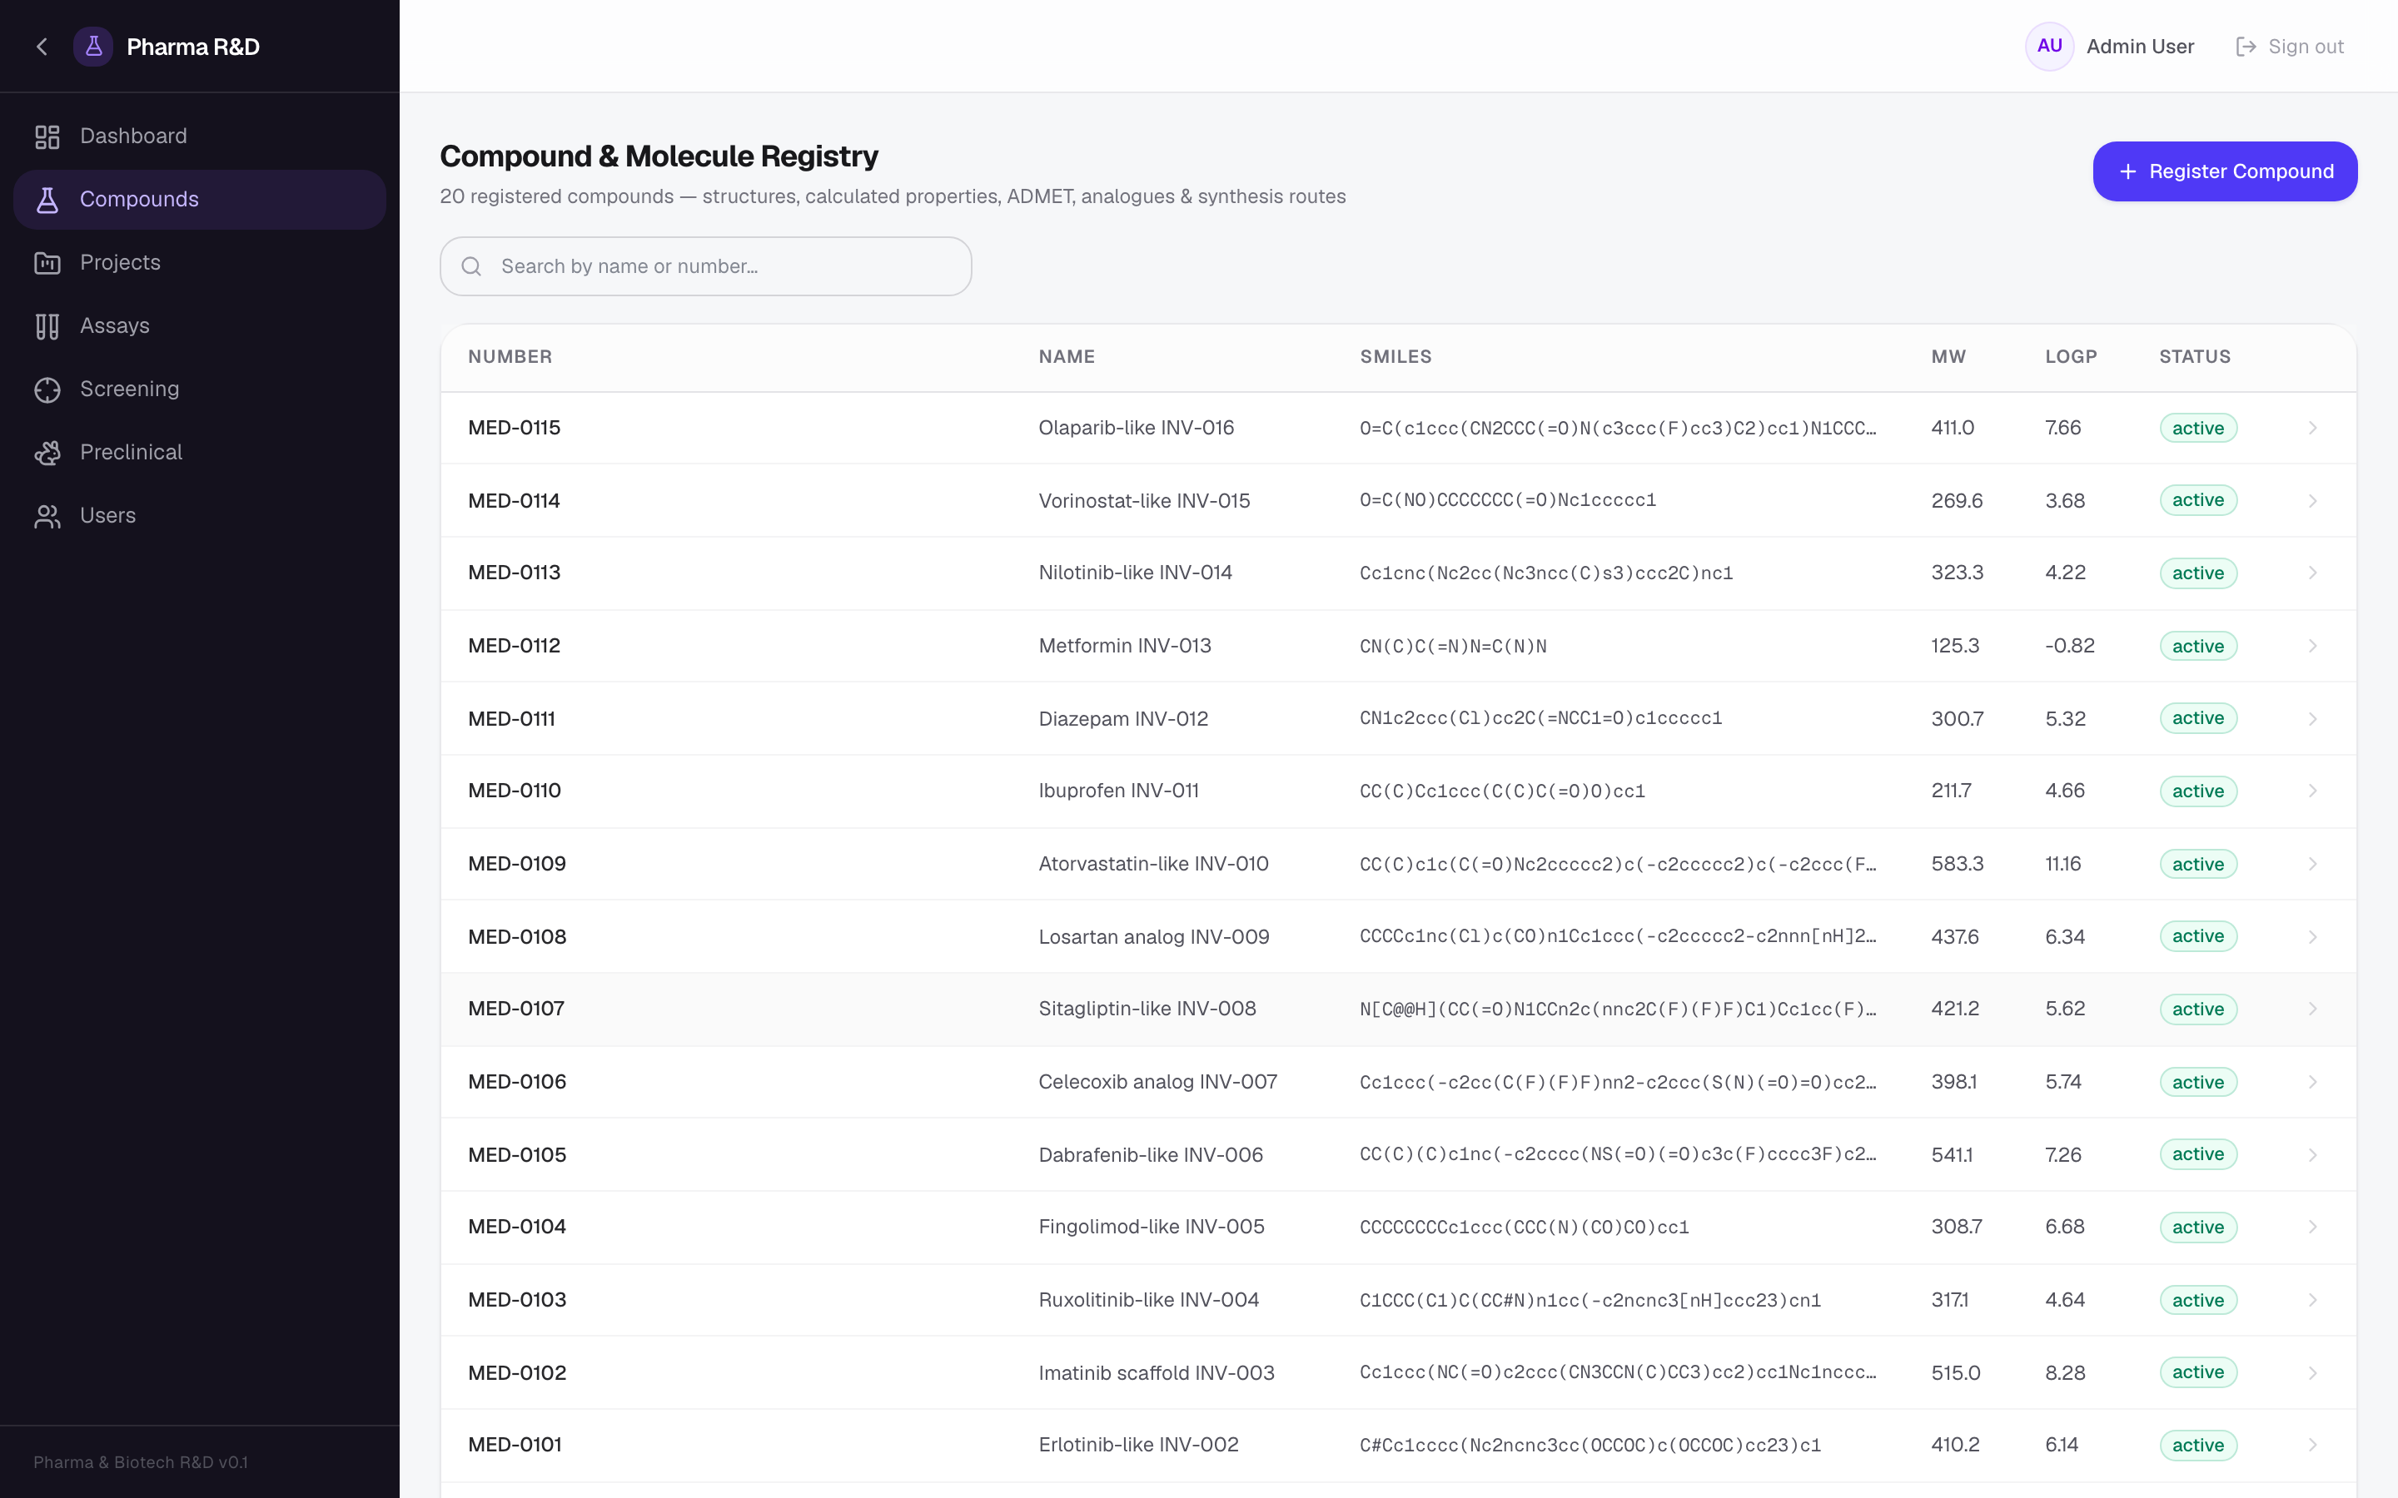
Task: Open the Assays test tube icon
Action: pos(47,326)
